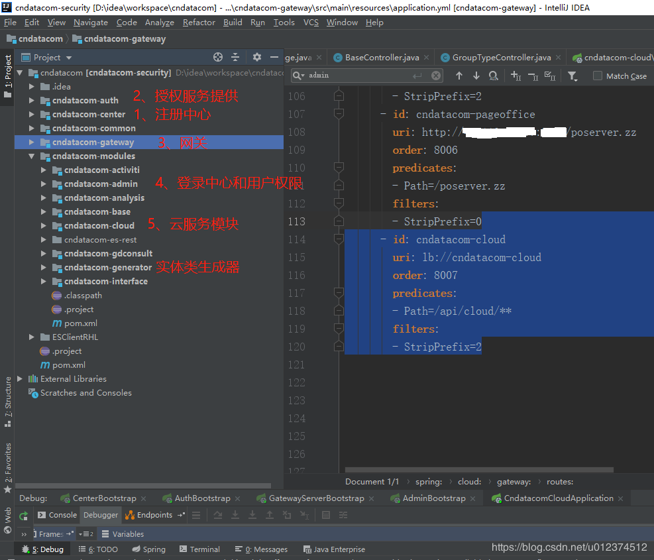Open search filter funnel icon
The image size is (654, 560).
tap(572, 76)
